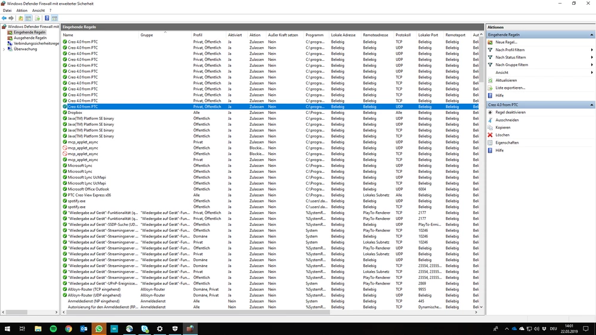Collapse the Creo 4.0 from PTC actions section
Image resolution: width=596 pixels, height=335 pixels.
coord(592,105)
